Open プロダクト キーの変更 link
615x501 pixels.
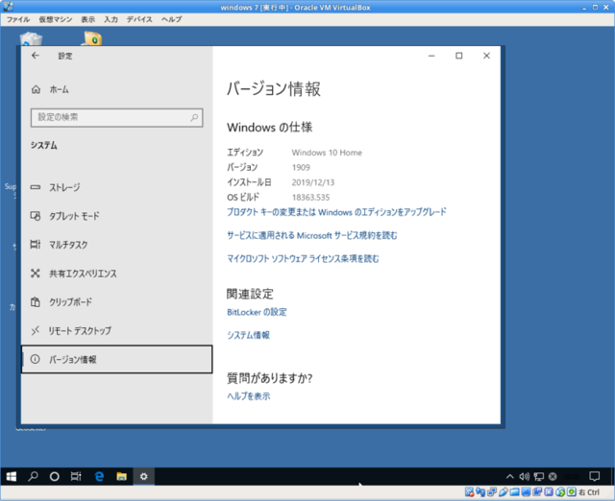pos(336,212)
